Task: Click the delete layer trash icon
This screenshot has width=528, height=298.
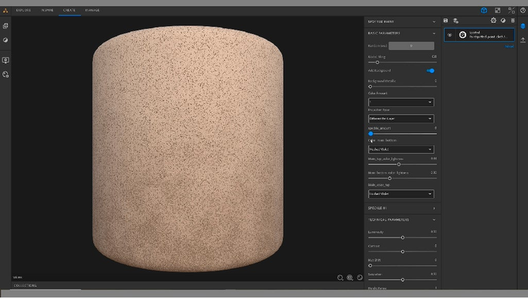Action: (x=513, y=20)
